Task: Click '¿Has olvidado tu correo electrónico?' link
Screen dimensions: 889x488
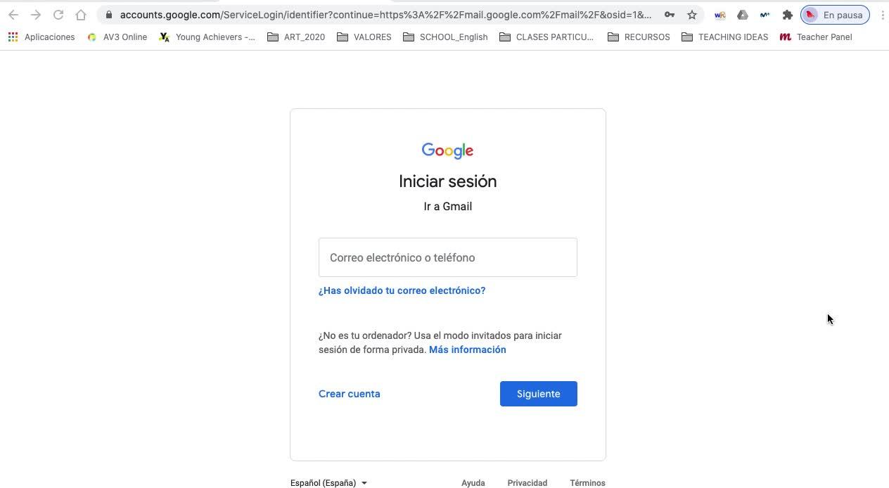Action: click(402, 290)
